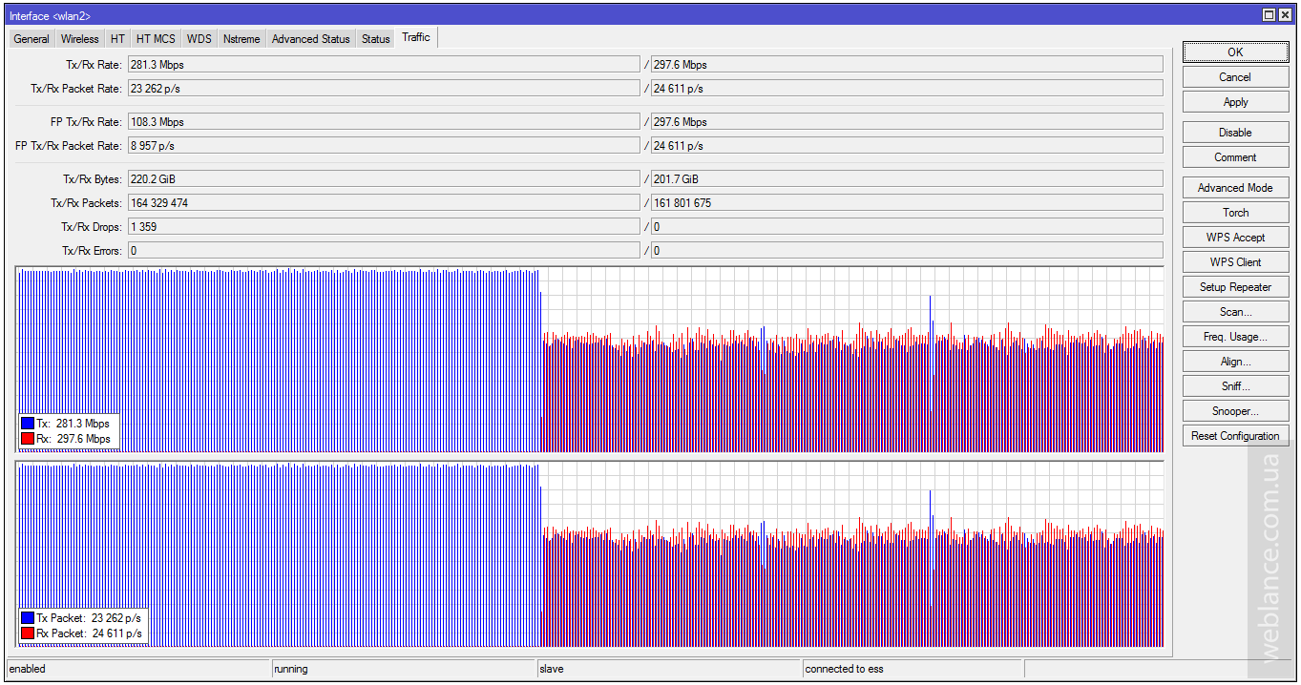Screen dimensions: 1301x685
Task: Click Reset Configuration button
Action: 1235,436
